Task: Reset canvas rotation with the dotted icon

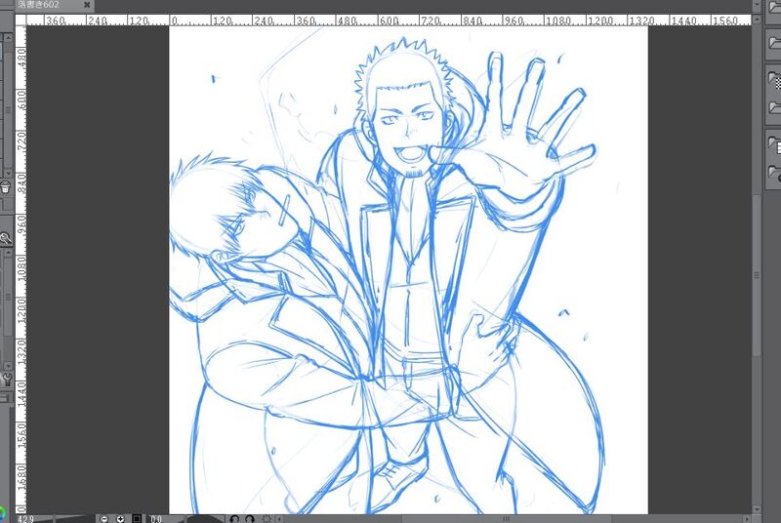Action: [x=267, y=519]
